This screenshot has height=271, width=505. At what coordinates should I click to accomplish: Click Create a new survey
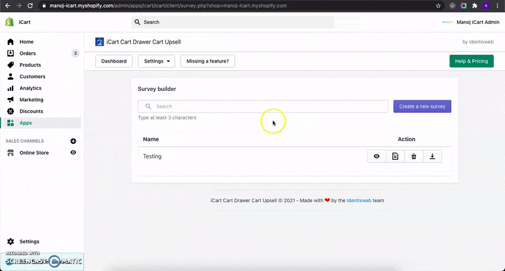(x=422, y=106)
